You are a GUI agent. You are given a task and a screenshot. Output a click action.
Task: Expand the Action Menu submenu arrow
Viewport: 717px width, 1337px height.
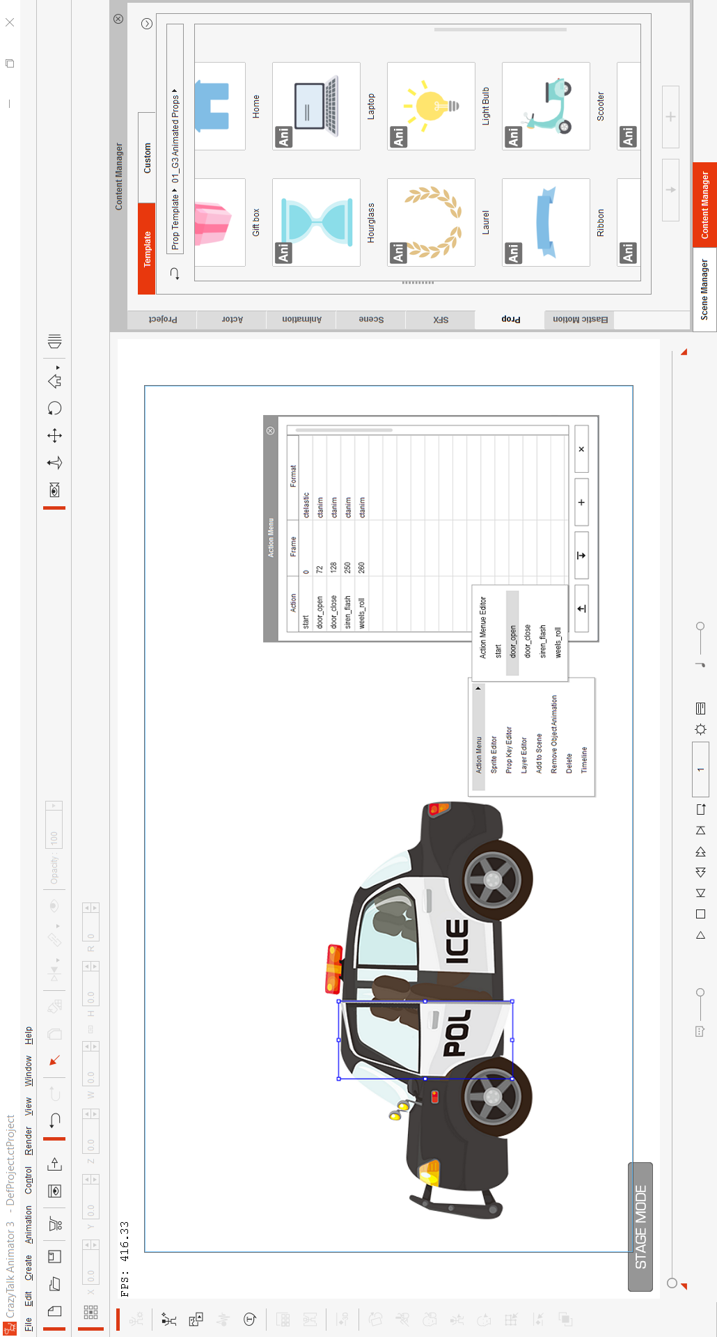tap(478, 689)
